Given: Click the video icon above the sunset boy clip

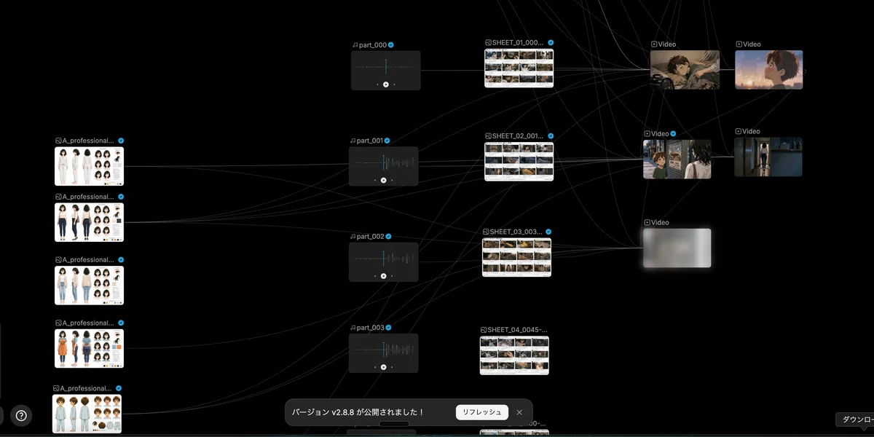Looking at the screenshot, I should (739, 44).
